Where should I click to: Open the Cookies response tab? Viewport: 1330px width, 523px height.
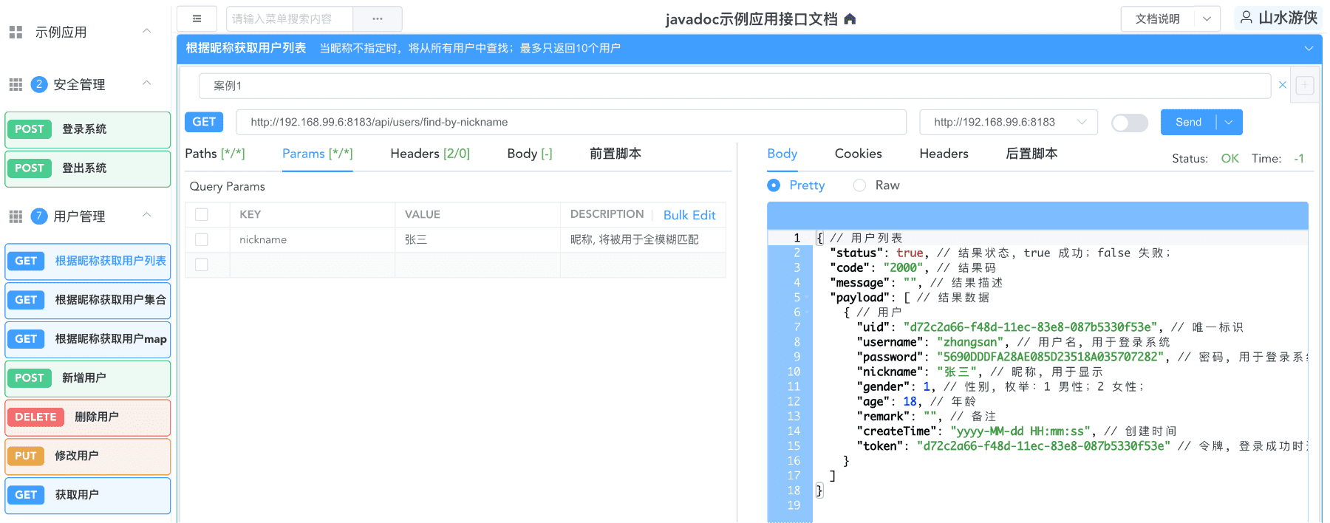coord(858,154)
